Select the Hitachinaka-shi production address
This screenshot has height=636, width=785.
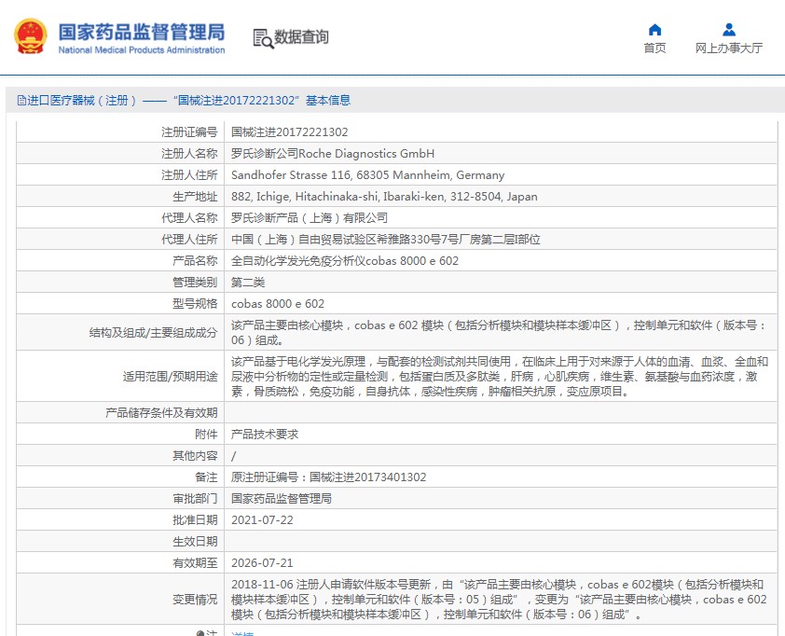384,197
